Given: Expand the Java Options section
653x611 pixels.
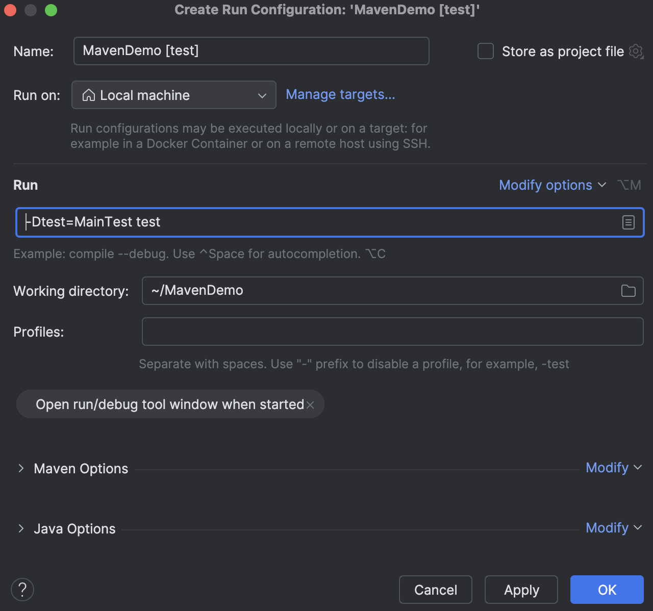Looking at the screenshot, I should 21,528.
